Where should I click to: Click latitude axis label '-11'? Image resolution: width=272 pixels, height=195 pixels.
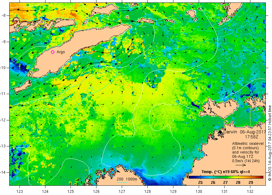[x=3, y=94]
